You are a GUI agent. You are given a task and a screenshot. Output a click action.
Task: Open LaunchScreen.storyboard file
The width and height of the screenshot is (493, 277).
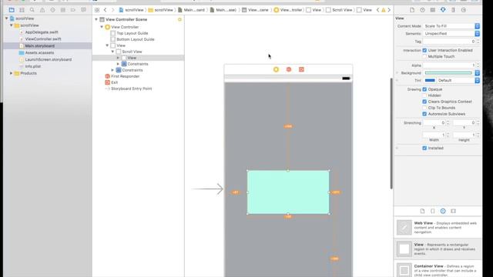click(x=49, y=59)
